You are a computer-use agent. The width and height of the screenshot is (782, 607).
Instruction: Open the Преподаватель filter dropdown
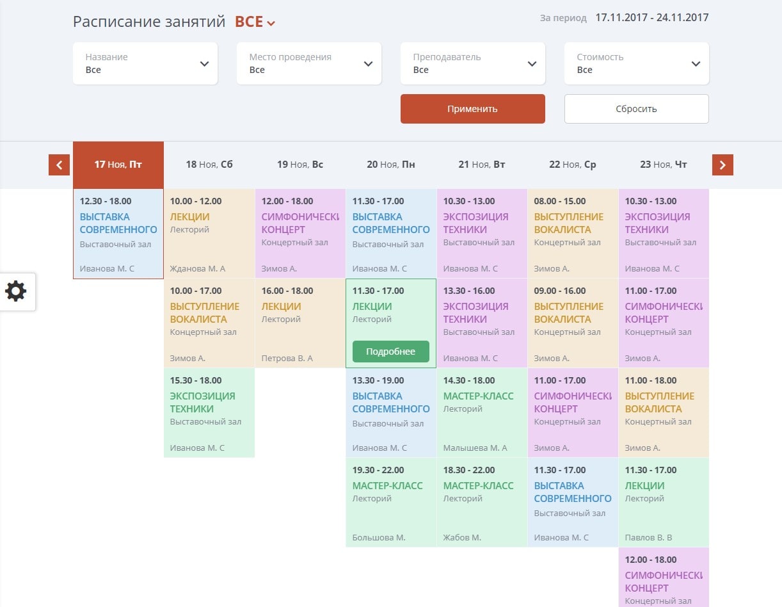point(473,63)
